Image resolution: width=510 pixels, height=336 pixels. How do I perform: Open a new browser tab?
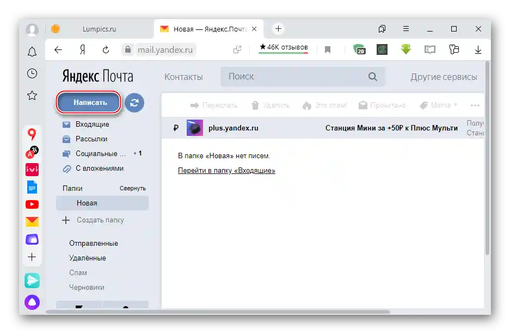(278, 29)
